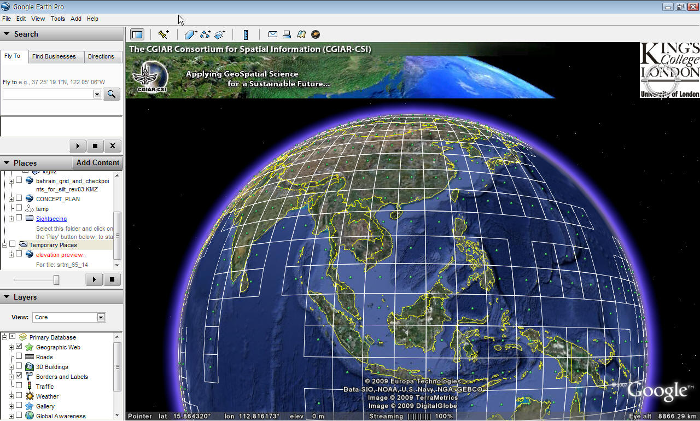700x421 pixels.
Task: Toggle the sidebar visibility button
Action: 137,34
